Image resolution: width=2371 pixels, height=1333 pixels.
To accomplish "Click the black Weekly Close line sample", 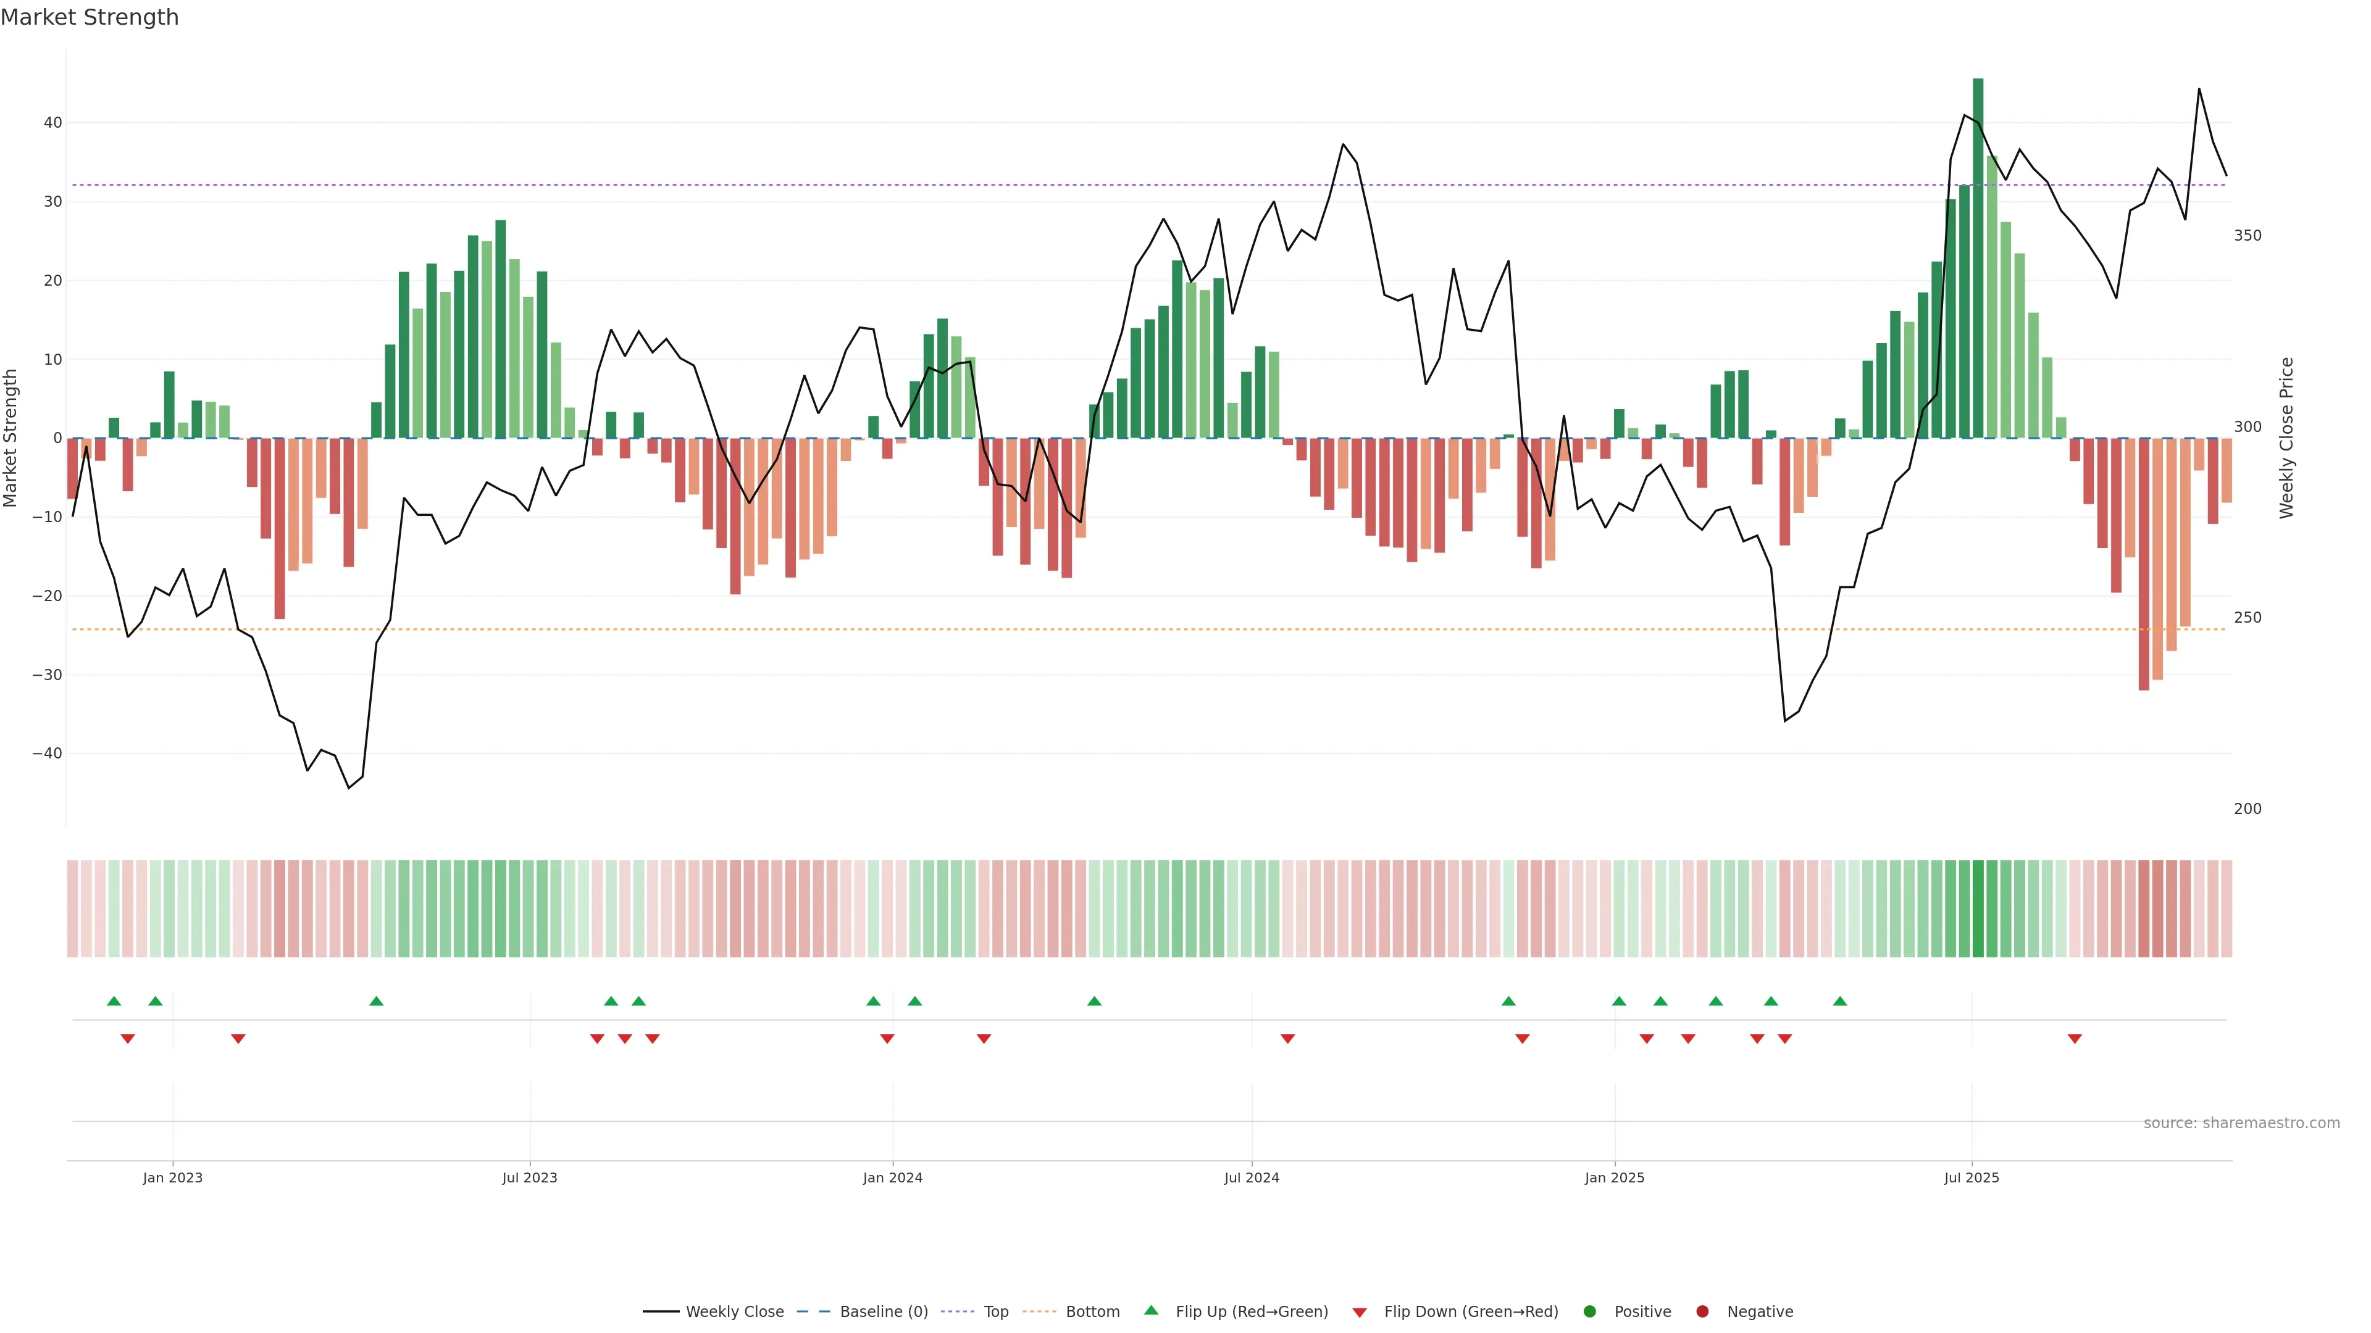I will point(661,1312).
